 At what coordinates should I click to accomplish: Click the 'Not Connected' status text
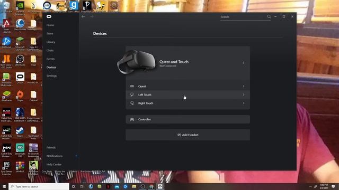pyautogui.click(x=168, y=66)
